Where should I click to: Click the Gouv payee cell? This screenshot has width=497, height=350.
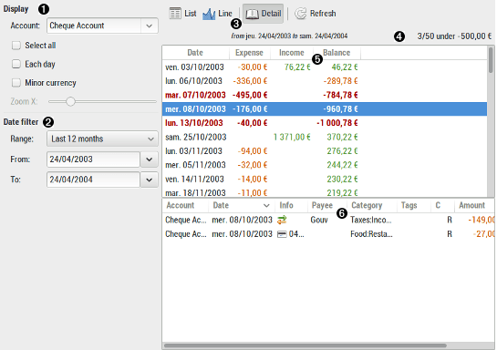(x=319, y=220)
